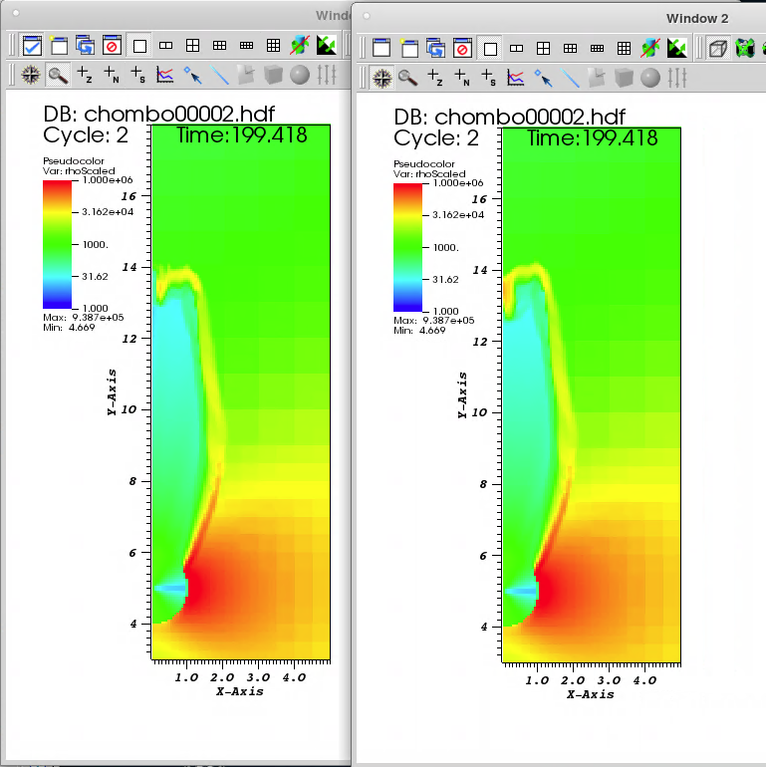Enable the Point tool in Window 2

[543, 78]
